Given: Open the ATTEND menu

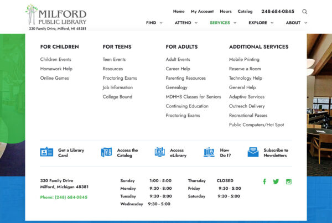Looking at the screenshot, I should tap(183, 23).
